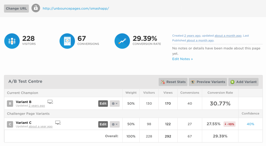Edit Variant C
This screenshot has width=266, height=146.
coord(103,124)
